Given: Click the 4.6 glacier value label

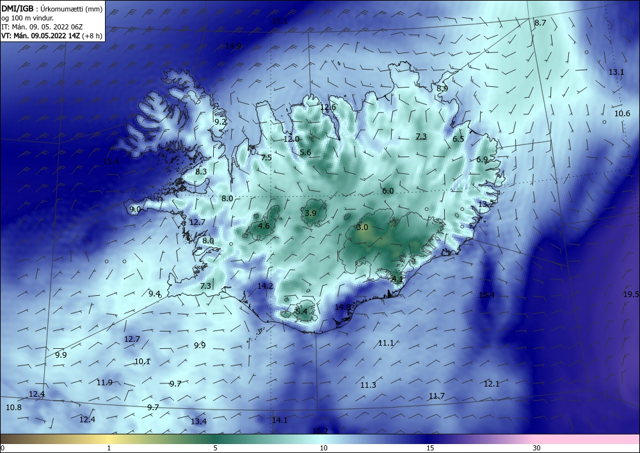Looking at the screenshot, I should 264,226.
